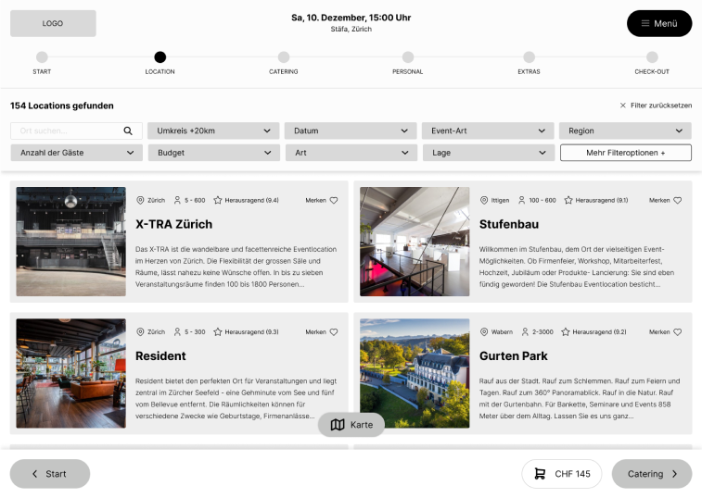Toggle Merken heart for Gurten Park
This screenshot has width=702, height=498.
[x=678, y=331]
